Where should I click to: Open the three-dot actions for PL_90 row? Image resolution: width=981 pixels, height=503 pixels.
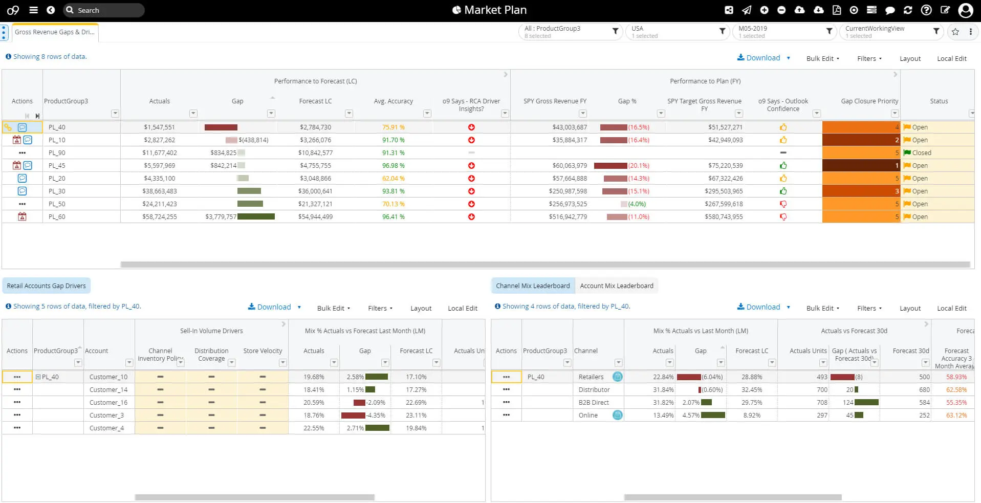coord(22,152)
